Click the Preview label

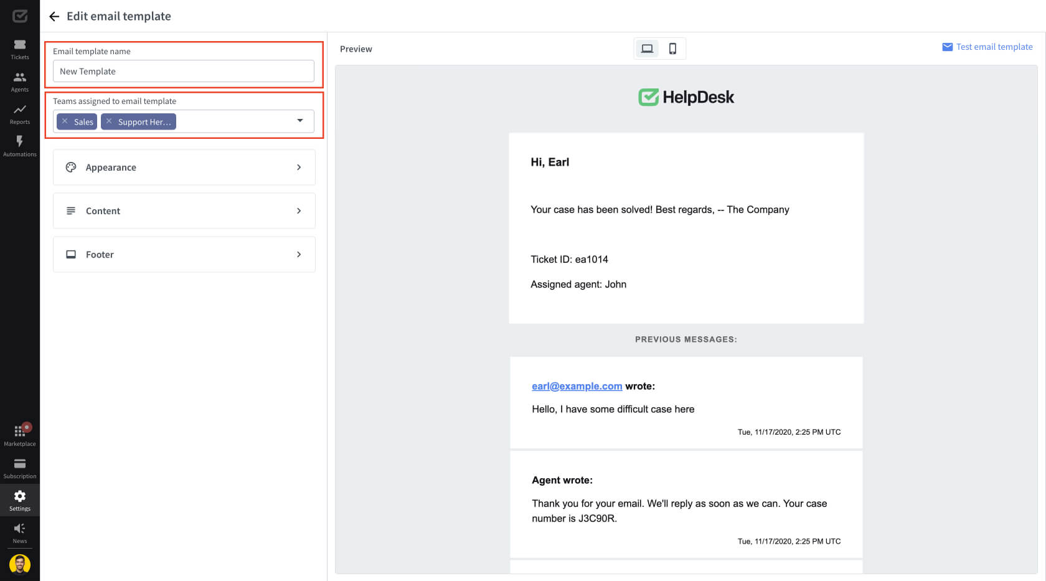pyautogui.click(x=356, y=49)
